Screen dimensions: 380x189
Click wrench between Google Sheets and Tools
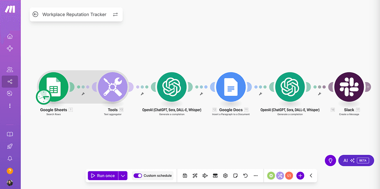83,94
